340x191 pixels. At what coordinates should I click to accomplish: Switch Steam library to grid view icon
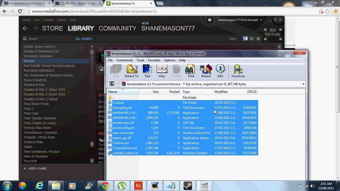258,39
